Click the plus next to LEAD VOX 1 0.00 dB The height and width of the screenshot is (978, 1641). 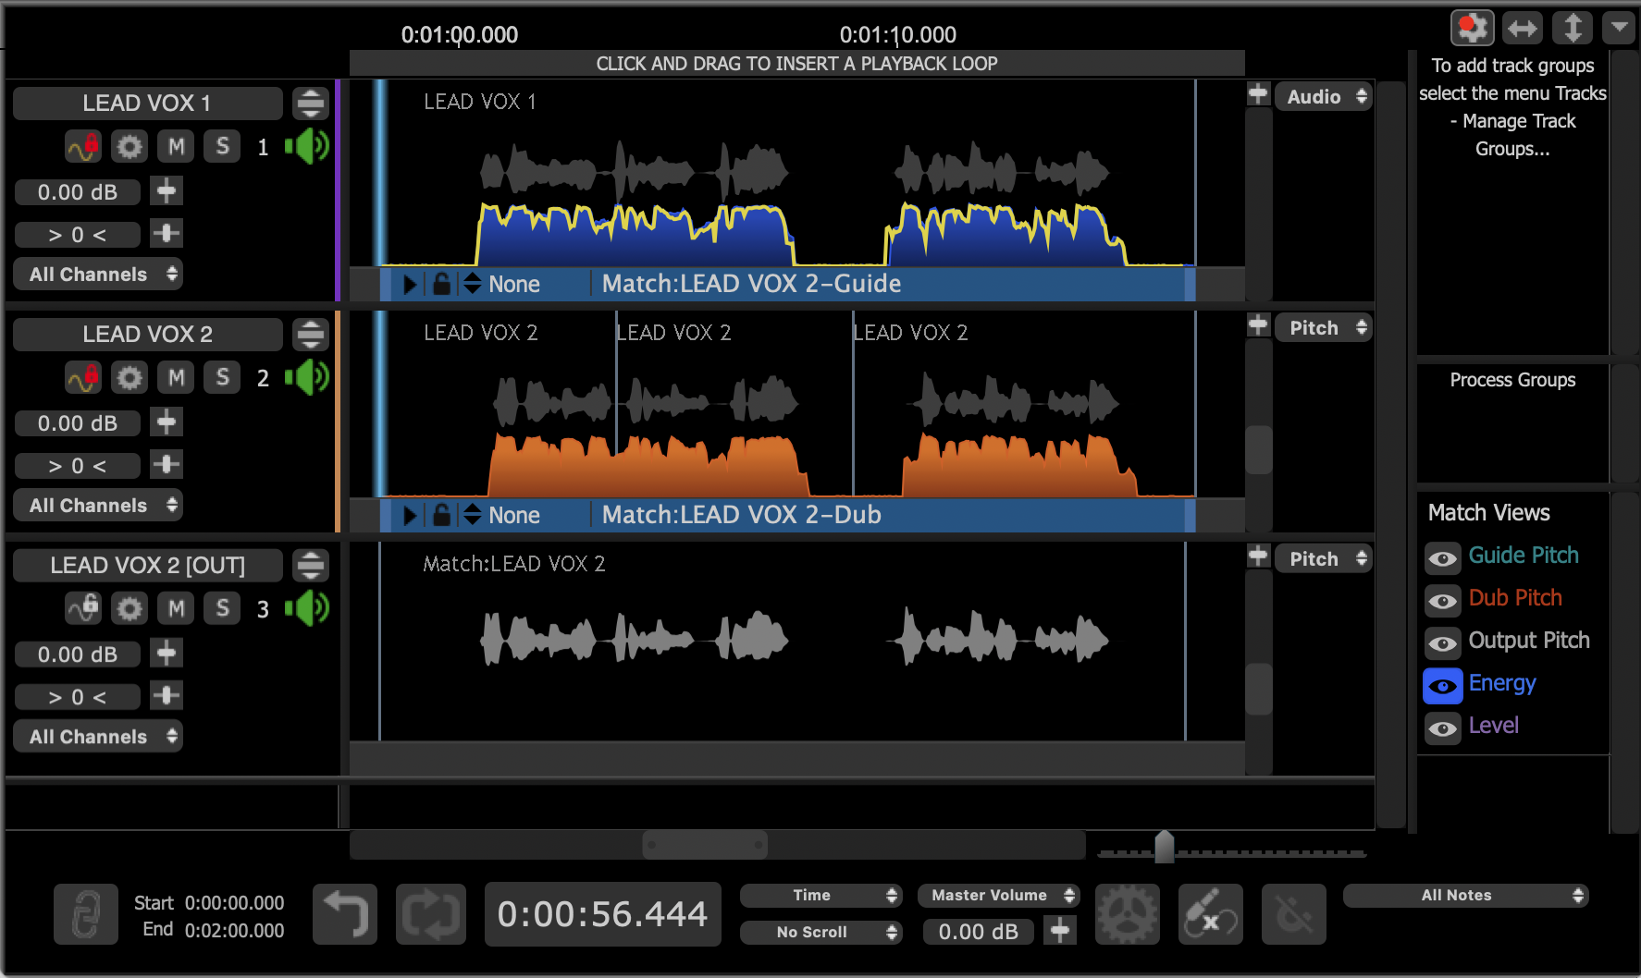167,191
